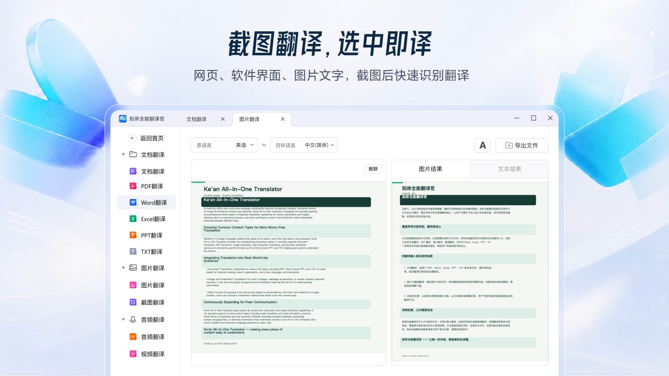The width and height of the screenshot is (669, 376).
Task: Collapse the 图片翻译 group triangle
Action: (x=123, y=268)
